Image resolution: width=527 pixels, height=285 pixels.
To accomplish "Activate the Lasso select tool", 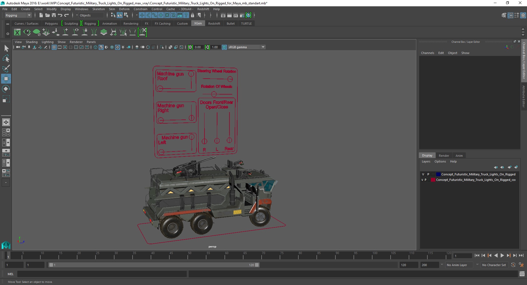I will pos(6,59).
